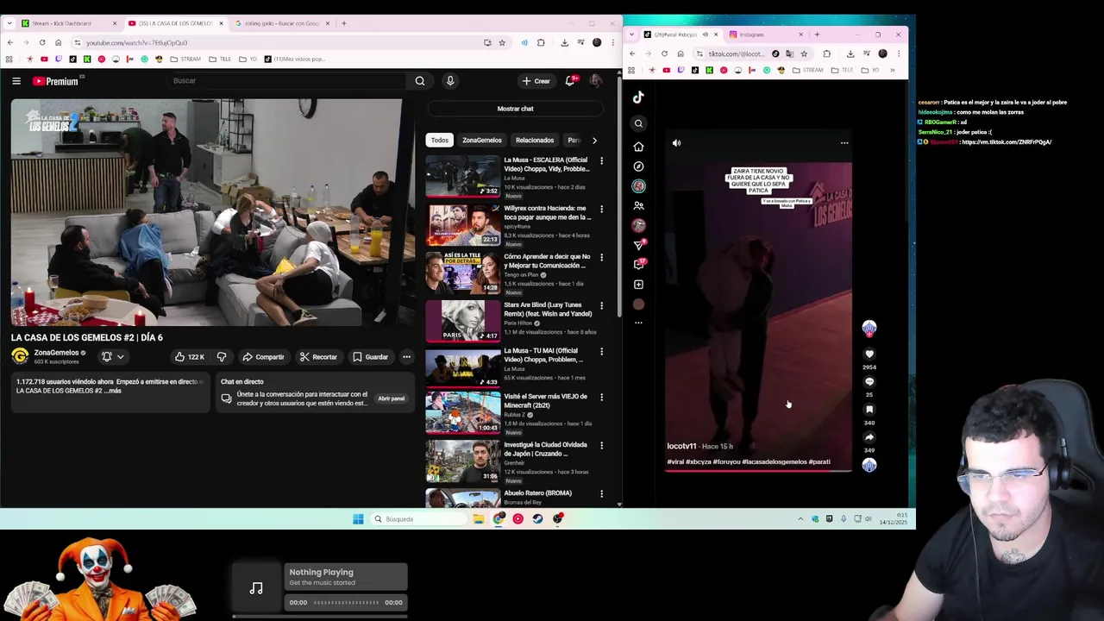
Task: Mute the TikTok browser tab audio
Action: pos(706,34)
